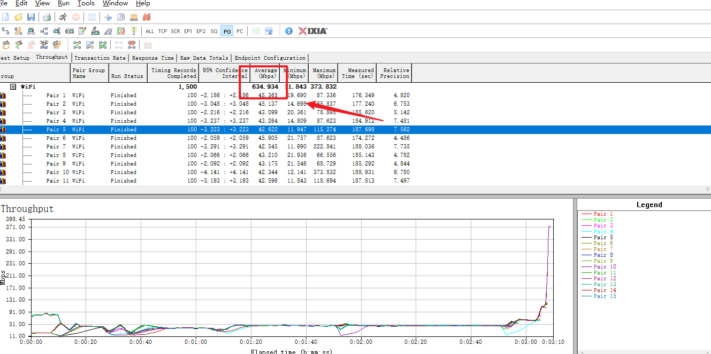Viewport: 711px width, 354px height.
Task: Open the Tools menu
Action: click(86, 4)
